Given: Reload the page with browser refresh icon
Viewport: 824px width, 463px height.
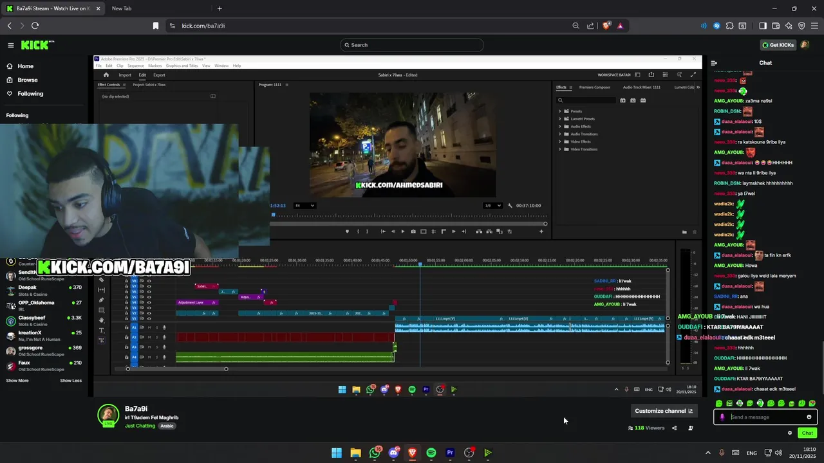Looking at the screenshot, I should [35, 26].
